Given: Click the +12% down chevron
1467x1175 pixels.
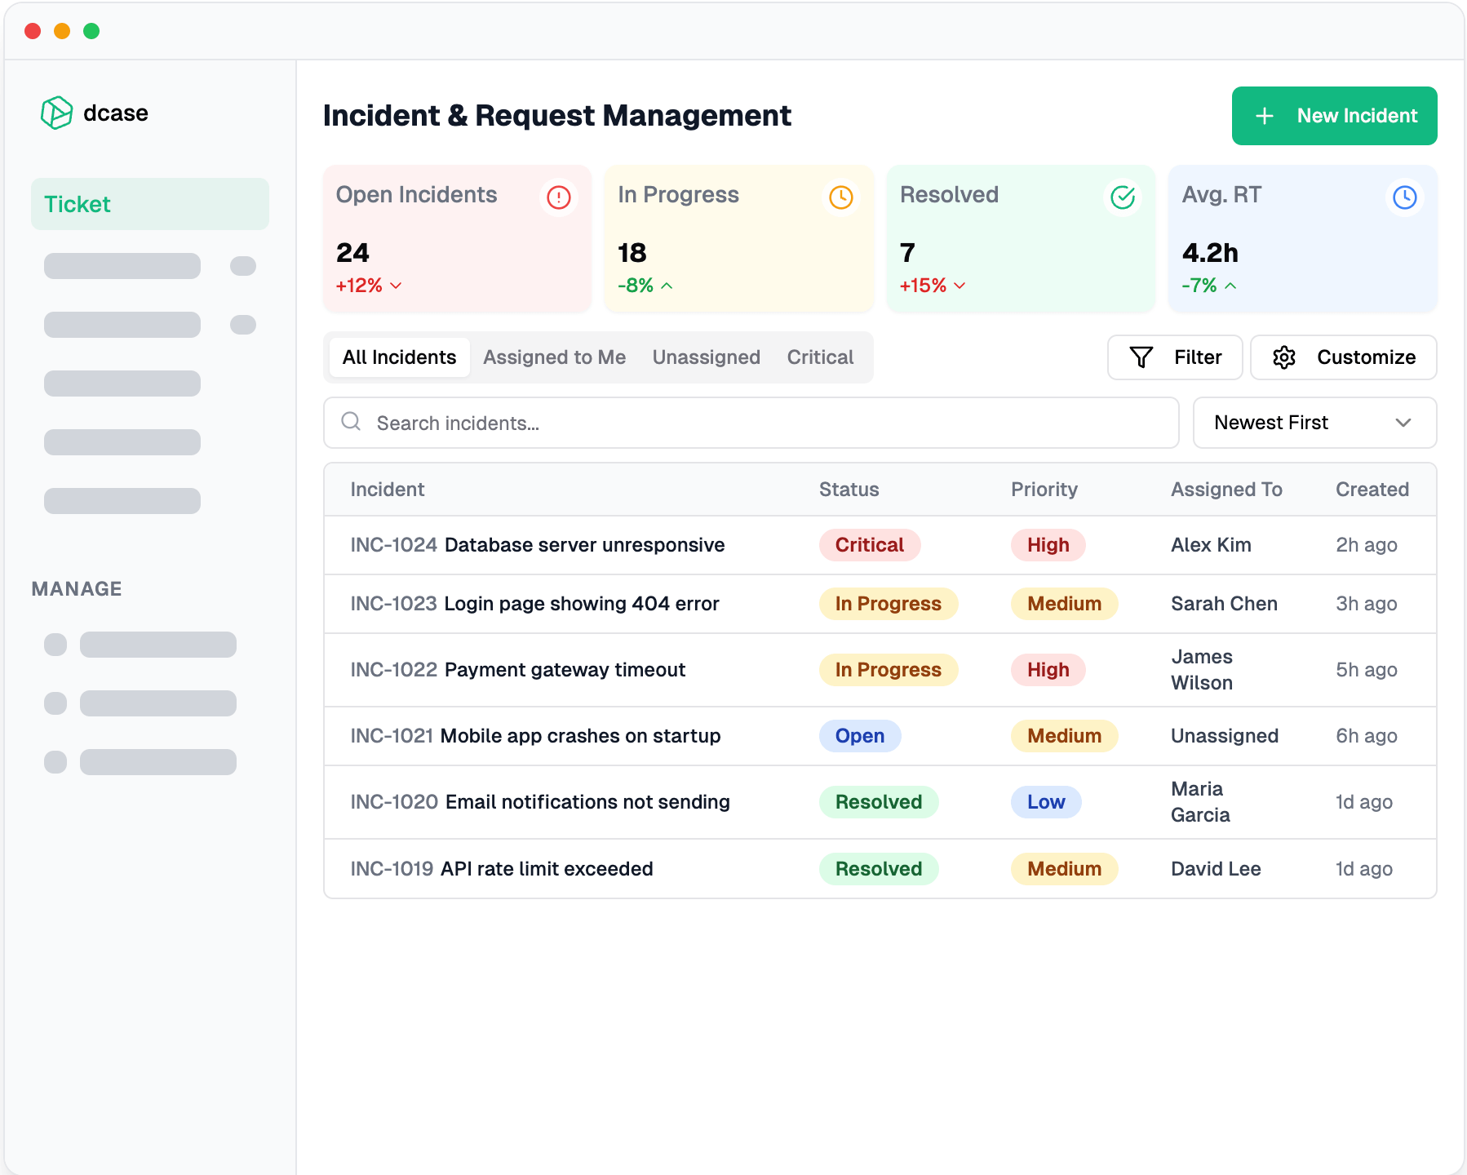Looking at the screenshot, I should click(396, 286).
